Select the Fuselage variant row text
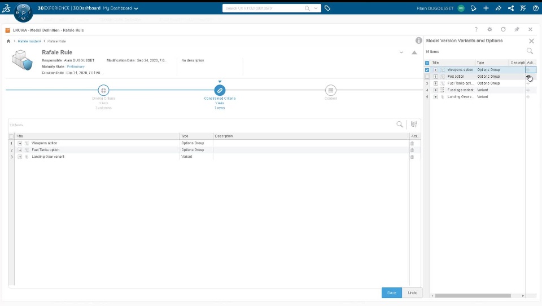Viewport: 542px width, 306px height. tap(461, 90)
